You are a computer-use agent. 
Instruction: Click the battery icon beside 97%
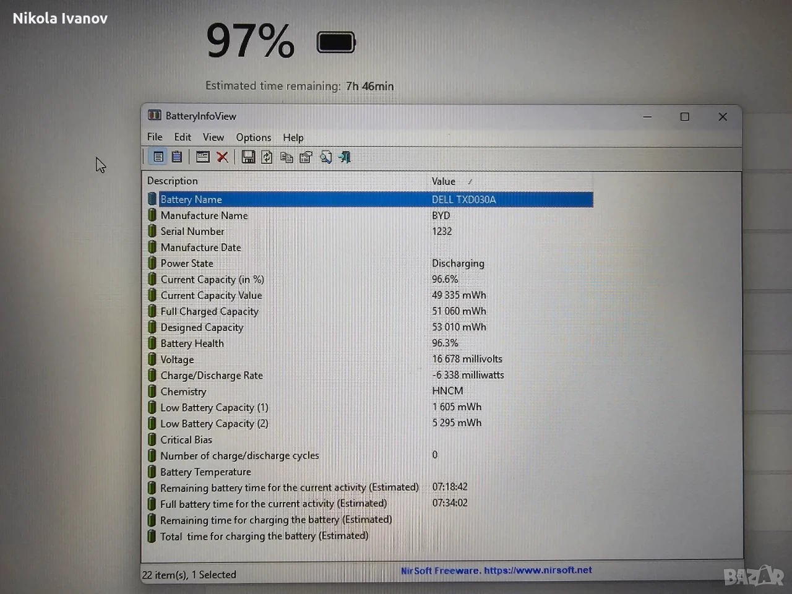click(336, 42)
